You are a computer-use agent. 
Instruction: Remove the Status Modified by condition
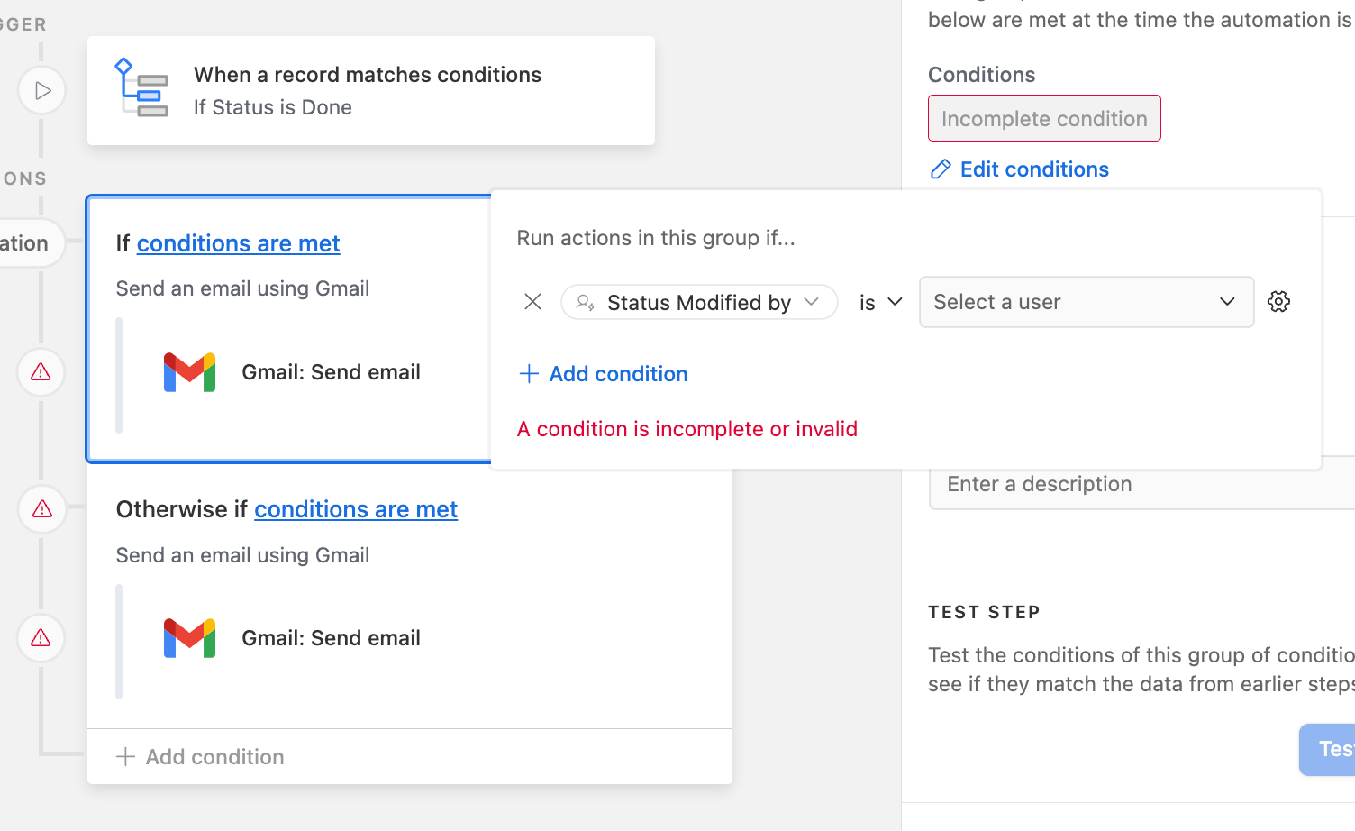[532, 302]
